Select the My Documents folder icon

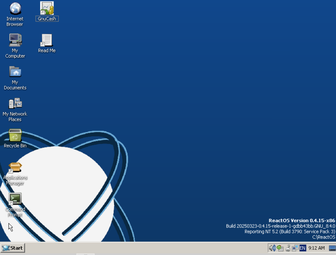[15, 72]
